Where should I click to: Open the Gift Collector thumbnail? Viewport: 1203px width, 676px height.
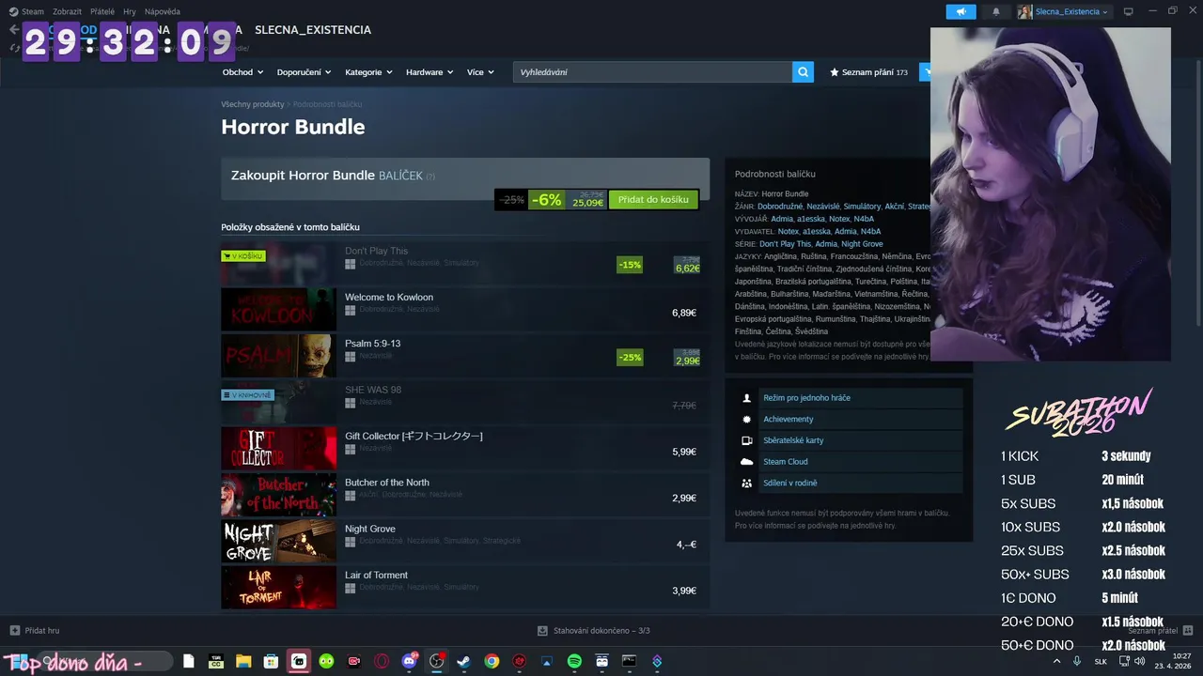point(278,449)
